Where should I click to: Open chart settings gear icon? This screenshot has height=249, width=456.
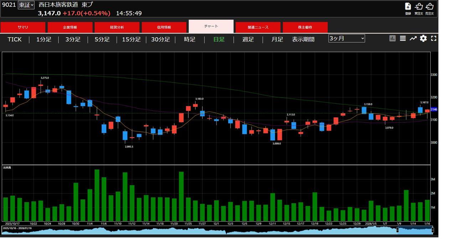coord(423,38)
